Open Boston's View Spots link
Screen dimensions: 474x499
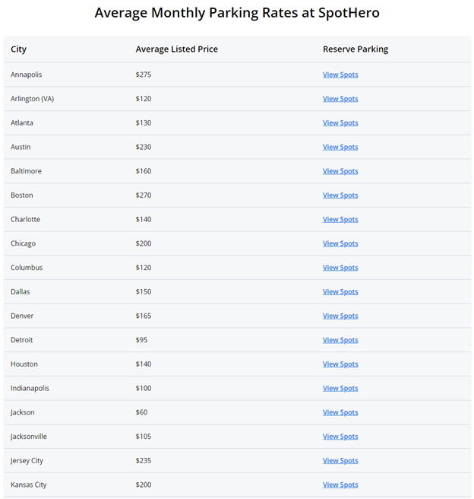(340, 195)
